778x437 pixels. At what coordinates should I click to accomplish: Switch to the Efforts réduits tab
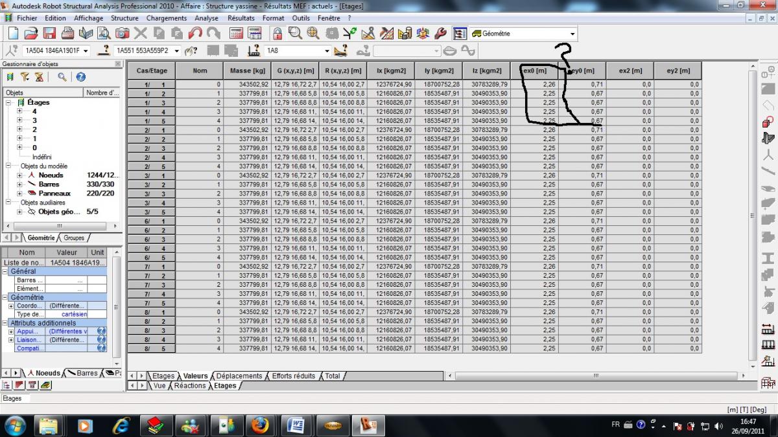point(294,375)
